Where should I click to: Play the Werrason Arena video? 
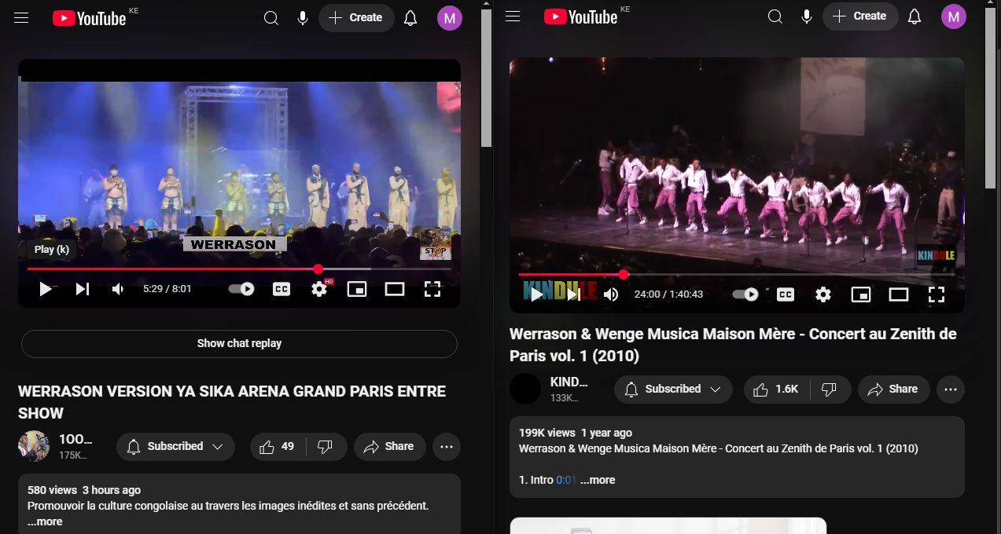click(x=46, y=289)
